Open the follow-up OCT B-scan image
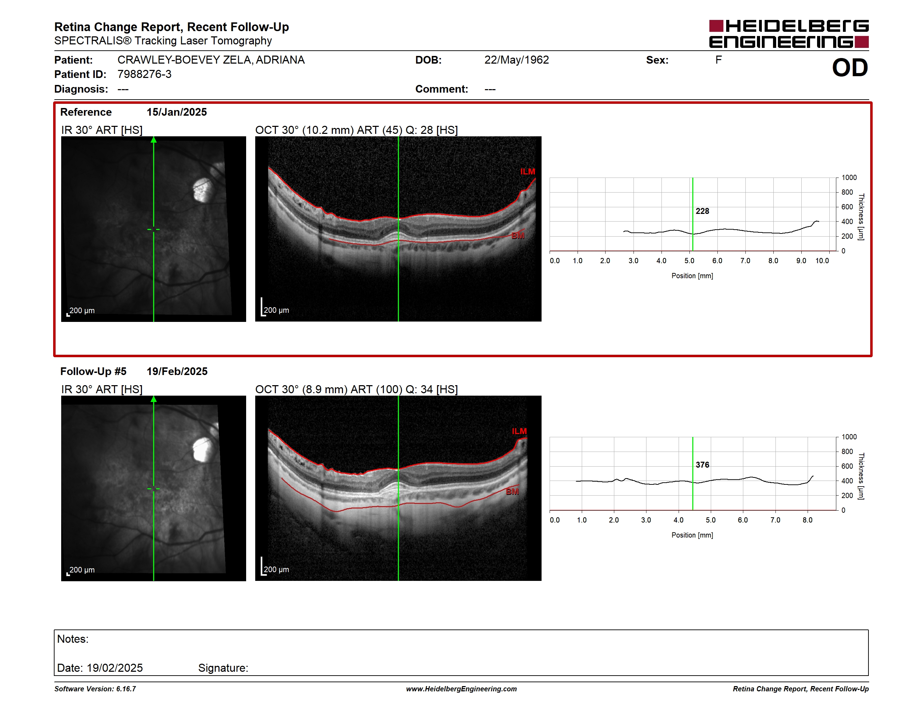This screenshot has height=713, width=923. pyautogui.click(x=398, y=488)
